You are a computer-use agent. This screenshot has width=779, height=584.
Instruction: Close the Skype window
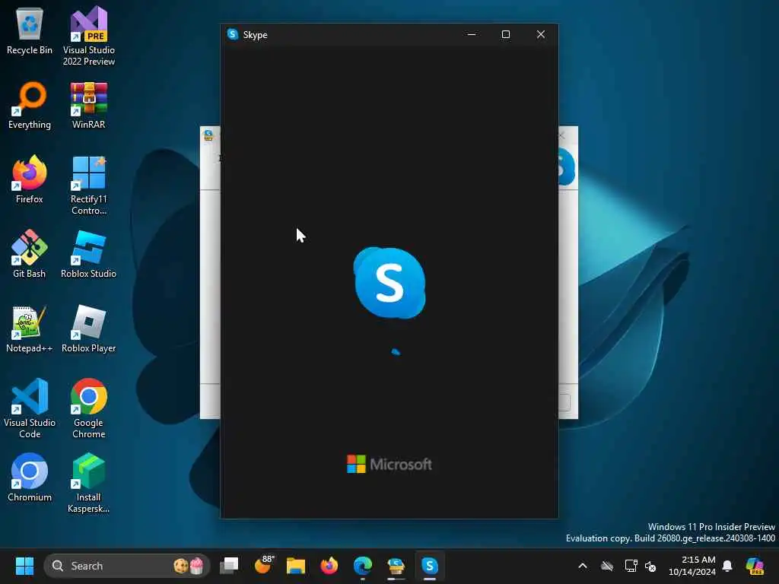[541, 34]
